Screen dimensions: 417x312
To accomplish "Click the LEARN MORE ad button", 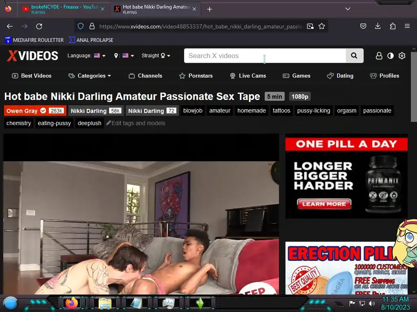I will tap(324, 204).
